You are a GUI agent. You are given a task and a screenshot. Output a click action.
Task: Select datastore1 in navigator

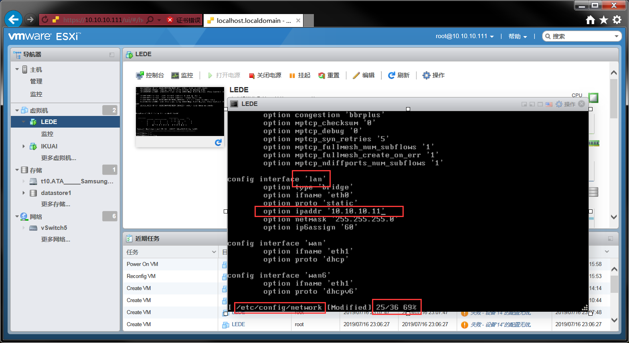[x=56, y=193]
